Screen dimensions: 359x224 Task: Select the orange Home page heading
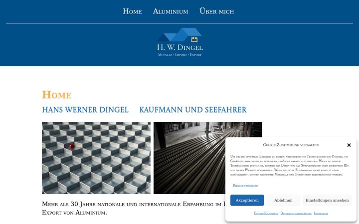(56, 95)
